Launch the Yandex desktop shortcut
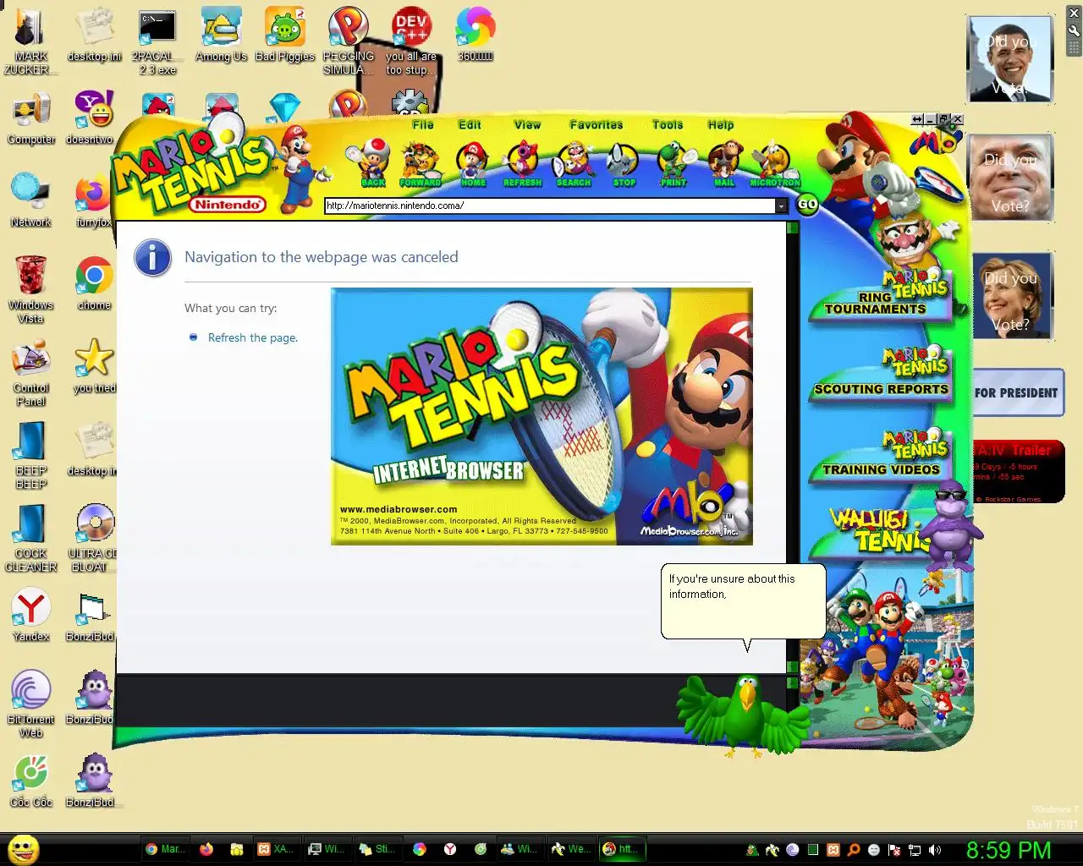 tap(31, 616)
